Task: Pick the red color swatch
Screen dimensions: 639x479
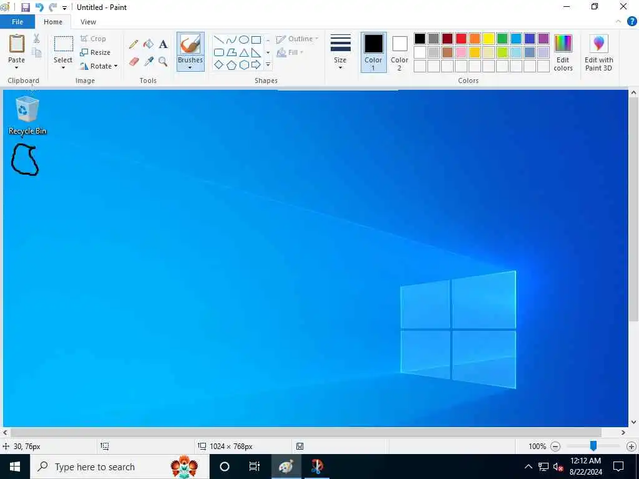Action: coord(461,39)
